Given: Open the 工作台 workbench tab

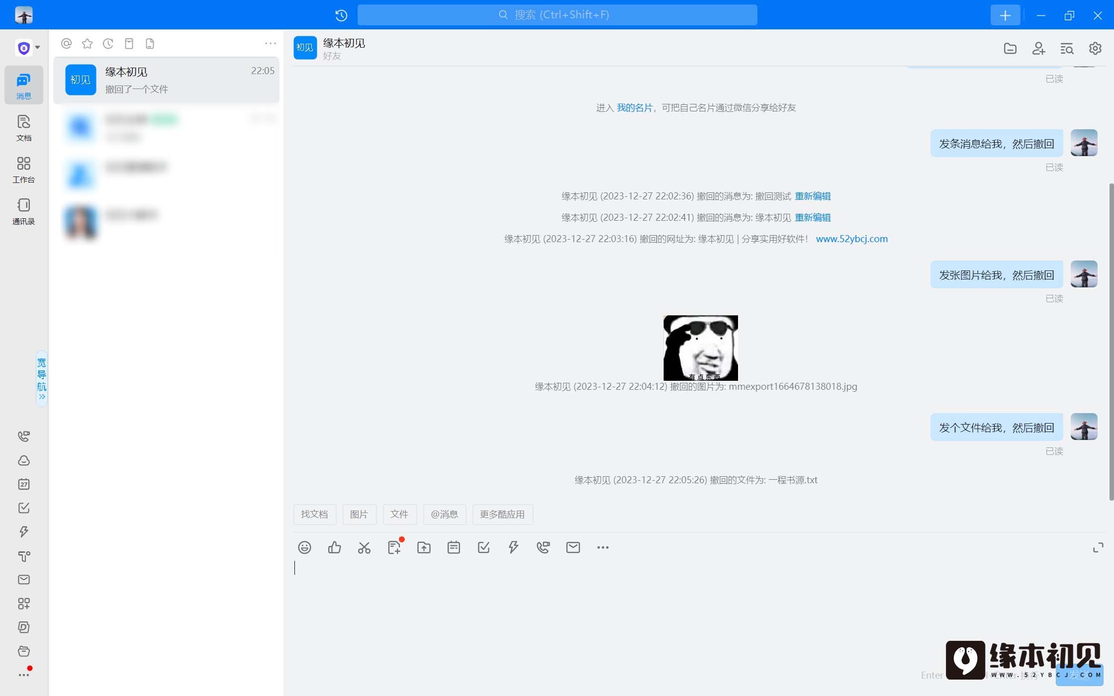Looking at the screenshot, I should click(24, 170).
